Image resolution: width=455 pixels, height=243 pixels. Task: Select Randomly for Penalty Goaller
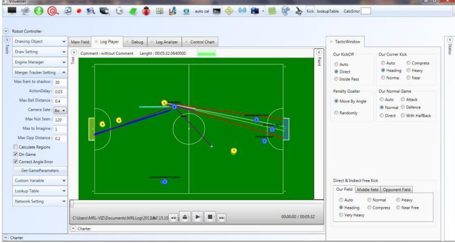[x=336, y=113]
